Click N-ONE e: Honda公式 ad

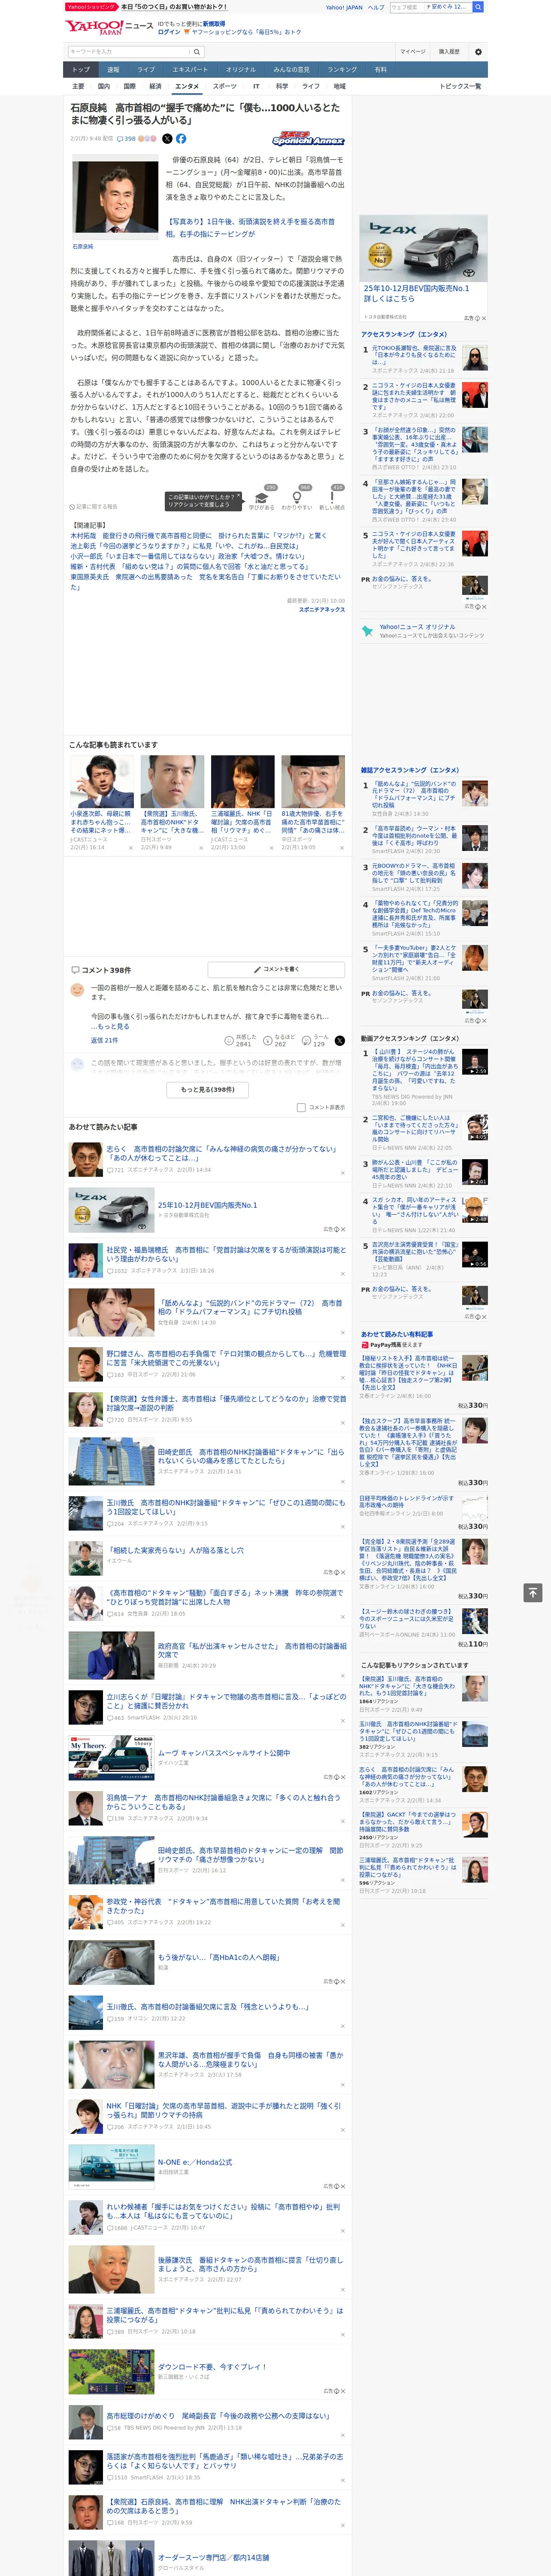[195, 2162]
